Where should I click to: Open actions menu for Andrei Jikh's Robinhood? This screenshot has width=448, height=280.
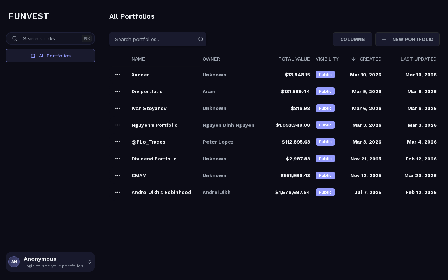coord(118,192)
